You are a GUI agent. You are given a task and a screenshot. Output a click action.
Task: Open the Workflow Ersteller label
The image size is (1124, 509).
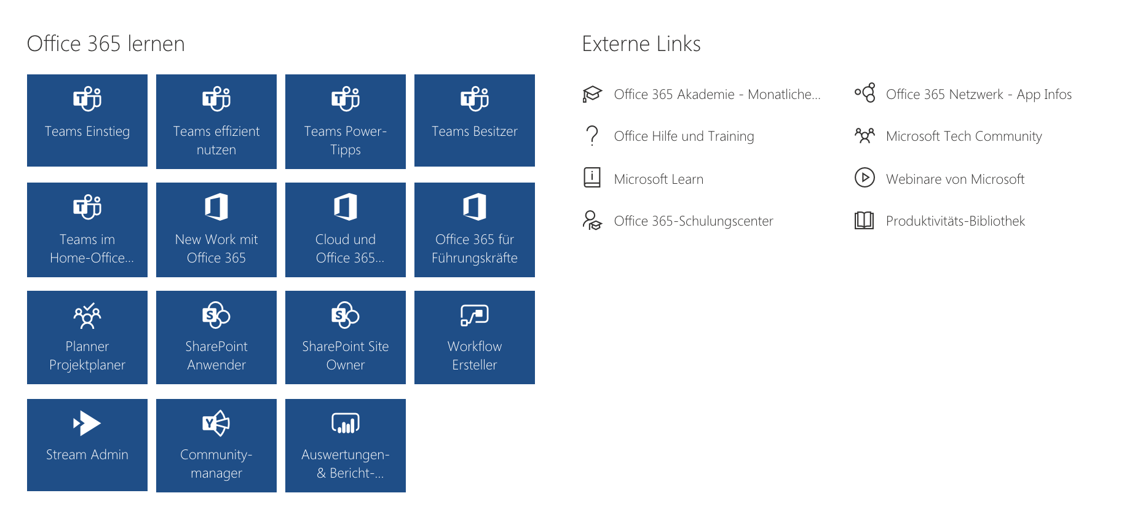475,356
